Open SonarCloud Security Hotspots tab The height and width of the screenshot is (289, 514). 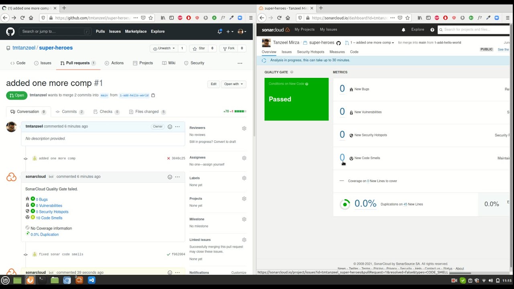310,52
